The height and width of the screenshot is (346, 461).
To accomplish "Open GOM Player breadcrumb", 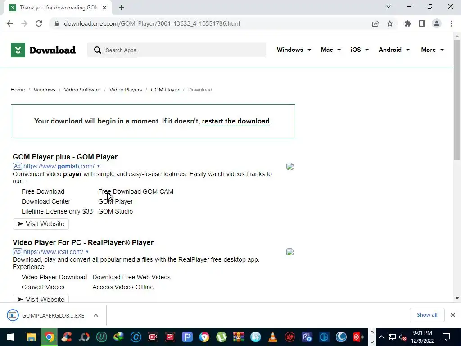I will pyautogui.click(x=165, y=90).
